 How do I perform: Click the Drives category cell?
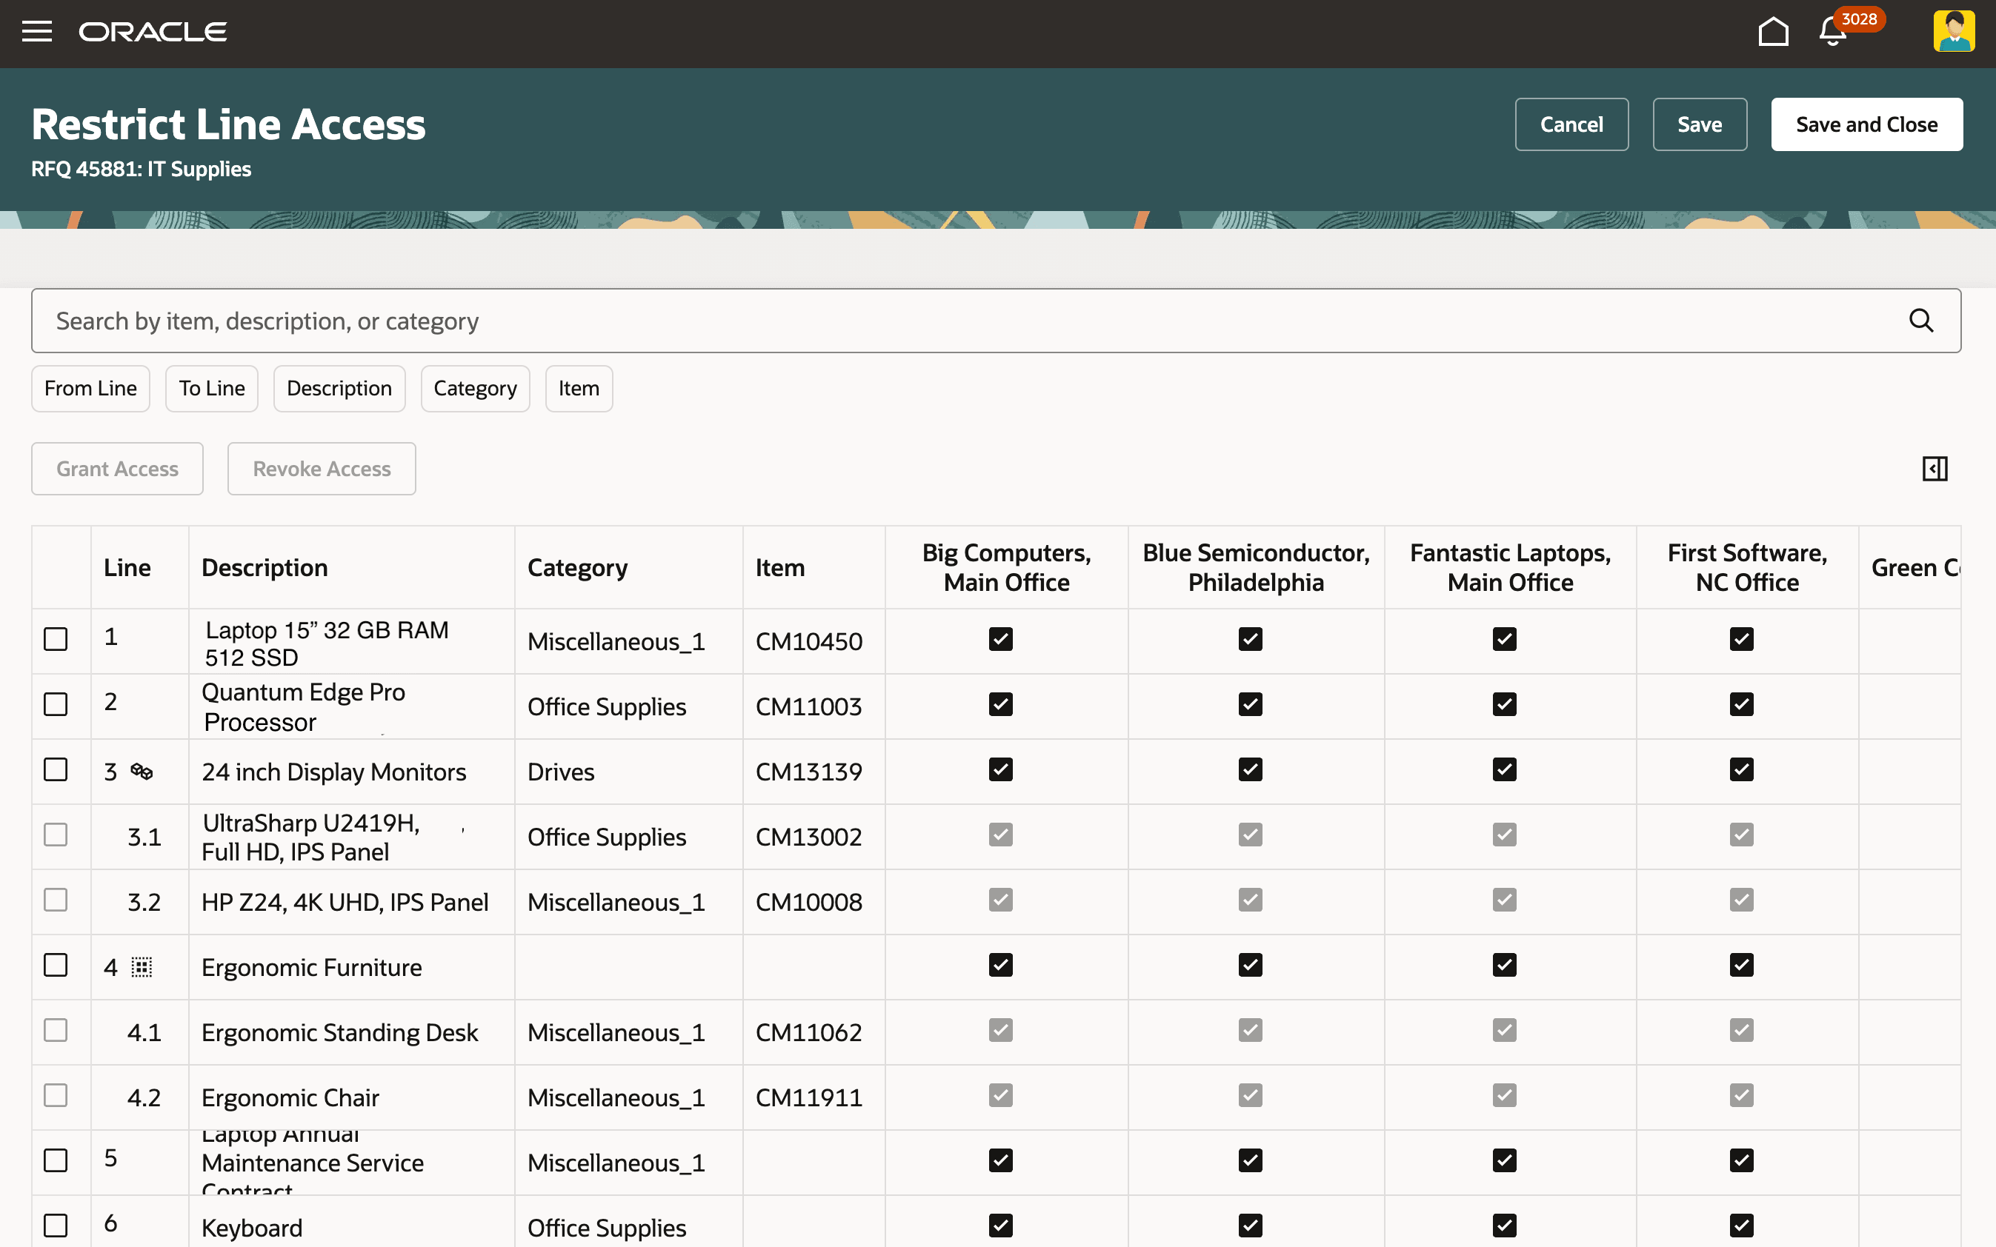click(x=561, y=772)
